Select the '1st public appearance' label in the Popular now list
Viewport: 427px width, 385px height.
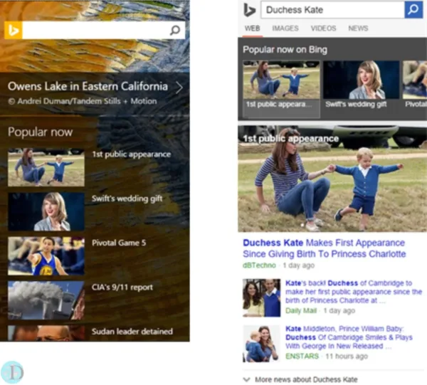pyautogui.click(x=131, y=154)
